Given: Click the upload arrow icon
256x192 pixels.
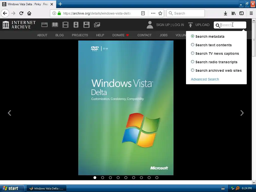Looking at the screenshot, I should point(190,25).
